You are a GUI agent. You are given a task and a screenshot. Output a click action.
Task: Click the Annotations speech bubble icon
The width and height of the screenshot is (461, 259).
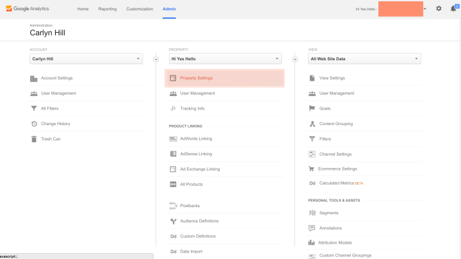click(x=312, y=228)
